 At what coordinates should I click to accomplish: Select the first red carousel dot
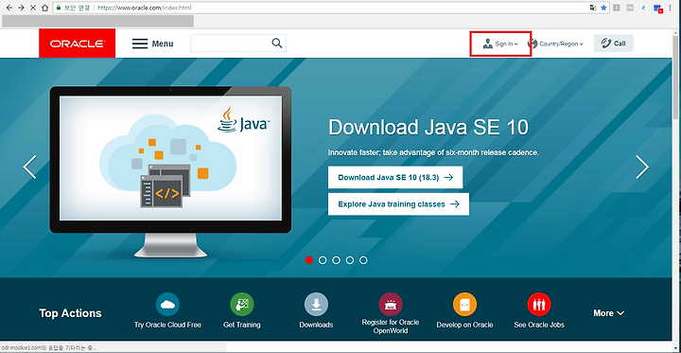(308, 260)
